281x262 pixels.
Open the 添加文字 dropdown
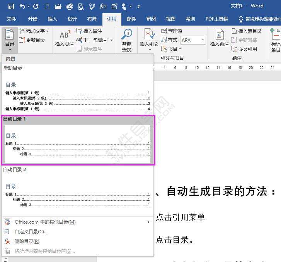click(34, 31)
